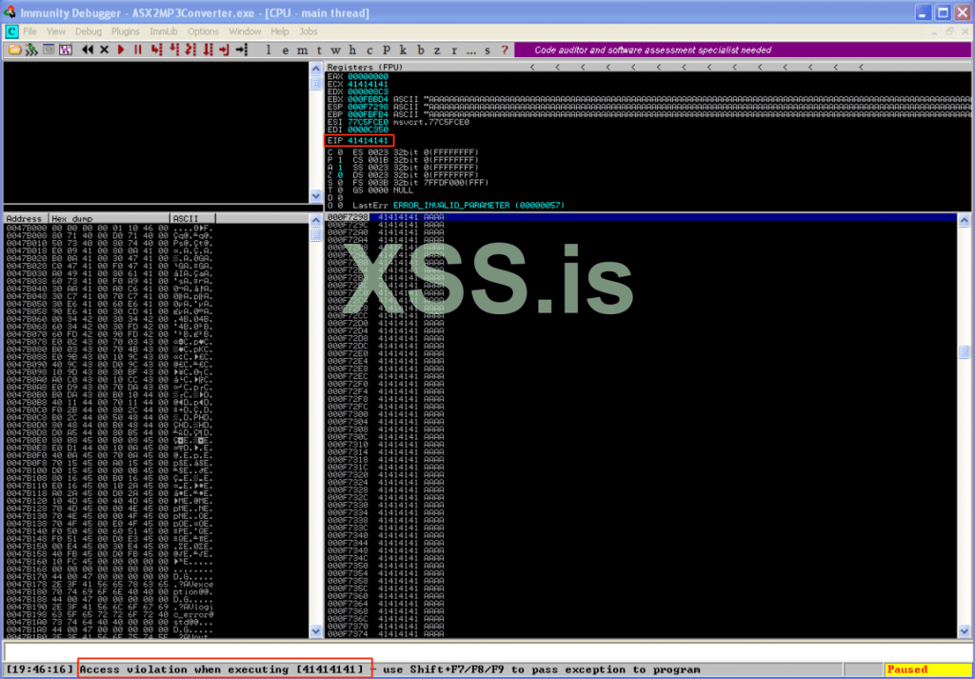
Task: Open the Window menu
Action: click(x=245, y=31)
